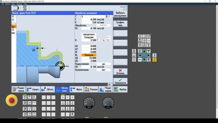Click the application window vertical scrollbar
218x123 pixels.
click(x=217, y=61)
